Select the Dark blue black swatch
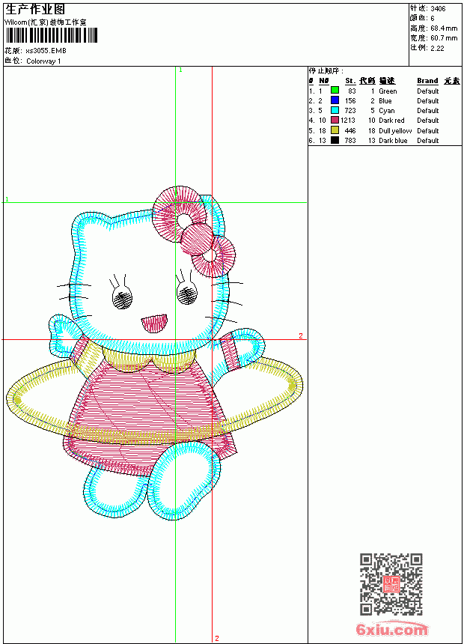This screenshot has width=464, height=644. click(335, 140)
